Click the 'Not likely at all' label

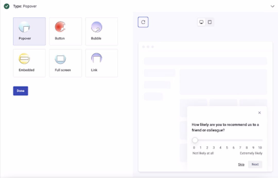point(203,153)
